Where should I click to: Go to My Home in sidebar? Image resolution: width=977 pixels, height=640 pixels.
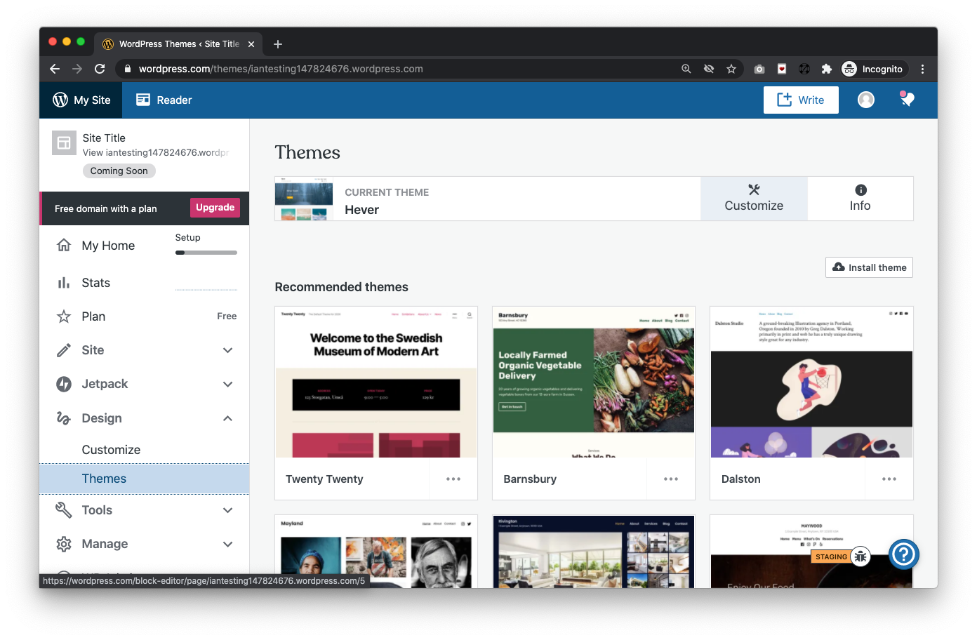tap(108, 246)
